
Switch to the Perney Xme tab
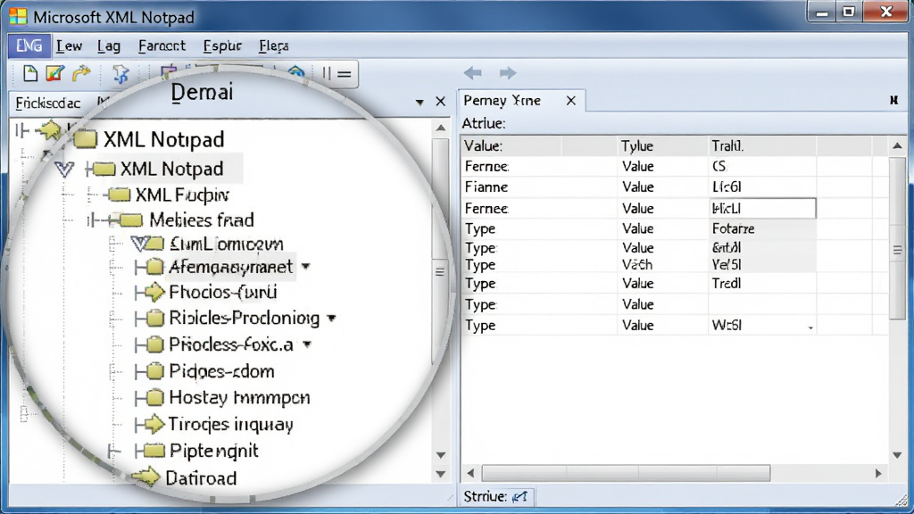502,100
